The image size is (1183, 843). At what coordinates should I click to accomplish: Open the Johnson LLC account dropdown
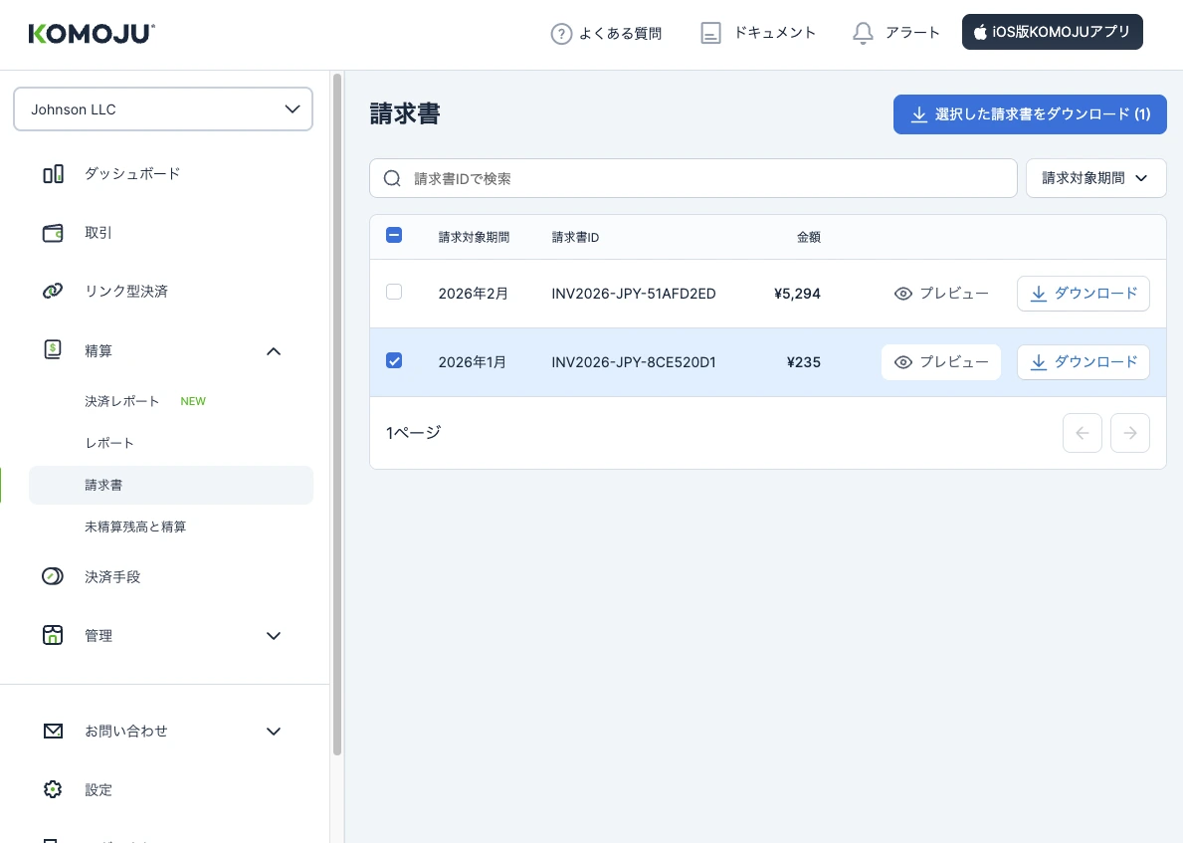click(163, 109)
